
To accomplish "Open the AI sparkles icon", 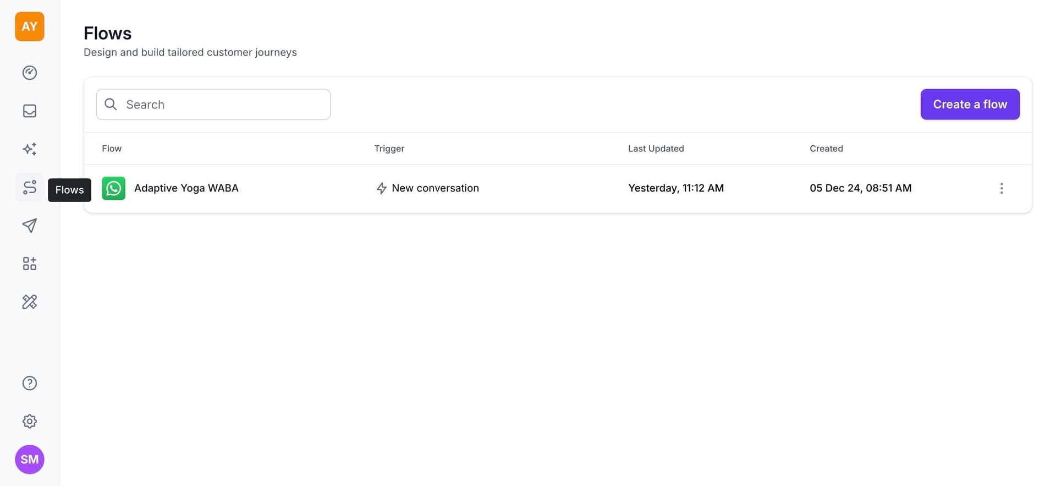I will pyautogui.click(x=30, y=149).
